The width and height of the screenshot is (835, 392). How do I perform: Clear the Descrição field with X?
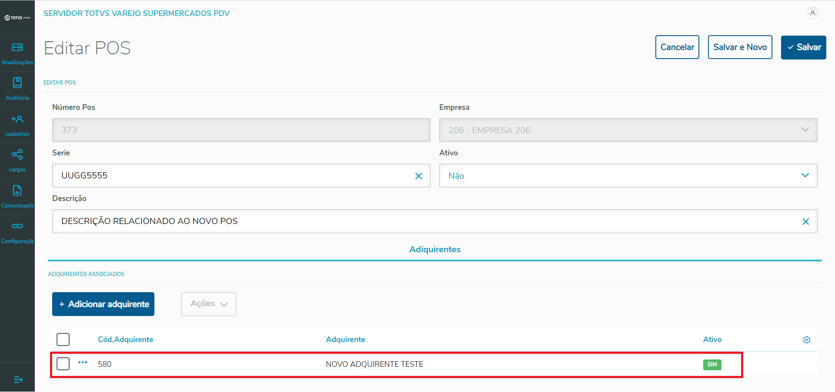point(805,221)
